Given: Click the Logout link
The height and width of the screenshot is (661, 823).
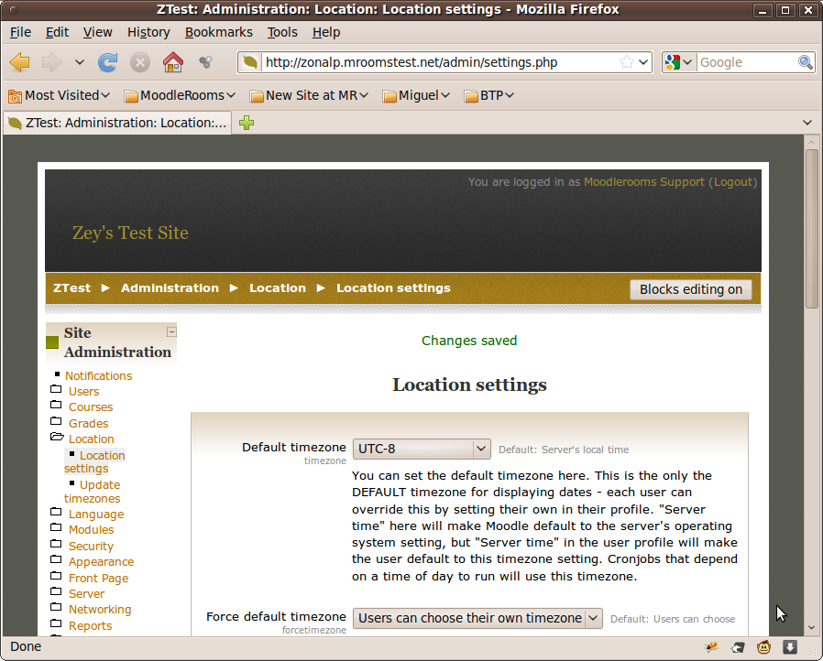Looking at the screenshot, I should point(733,182).
